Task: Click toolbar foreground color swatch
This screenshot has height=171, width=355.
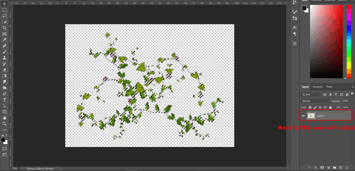Action: [x=3, y=140]
